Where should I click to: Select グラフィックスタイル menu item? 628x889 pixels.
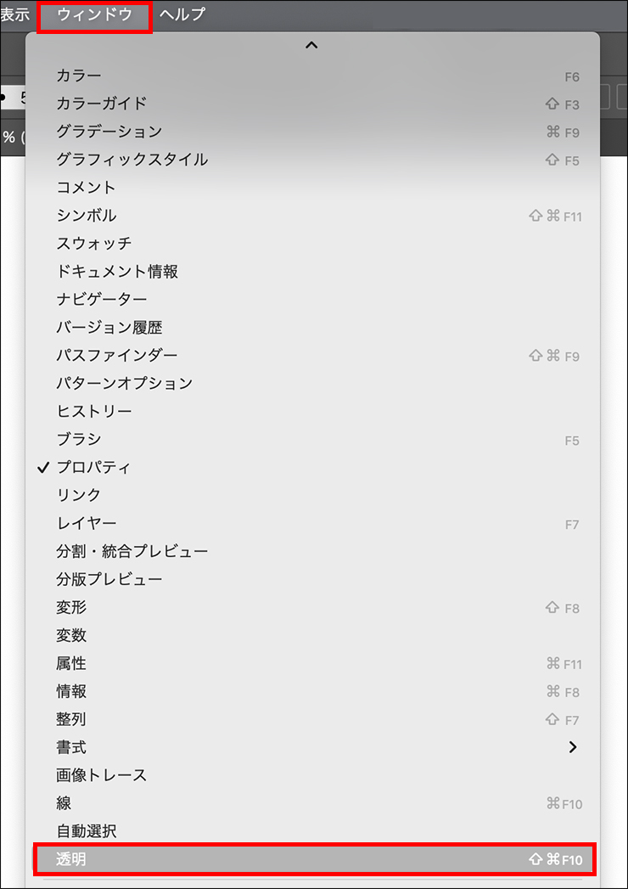(x=132, y=160)
